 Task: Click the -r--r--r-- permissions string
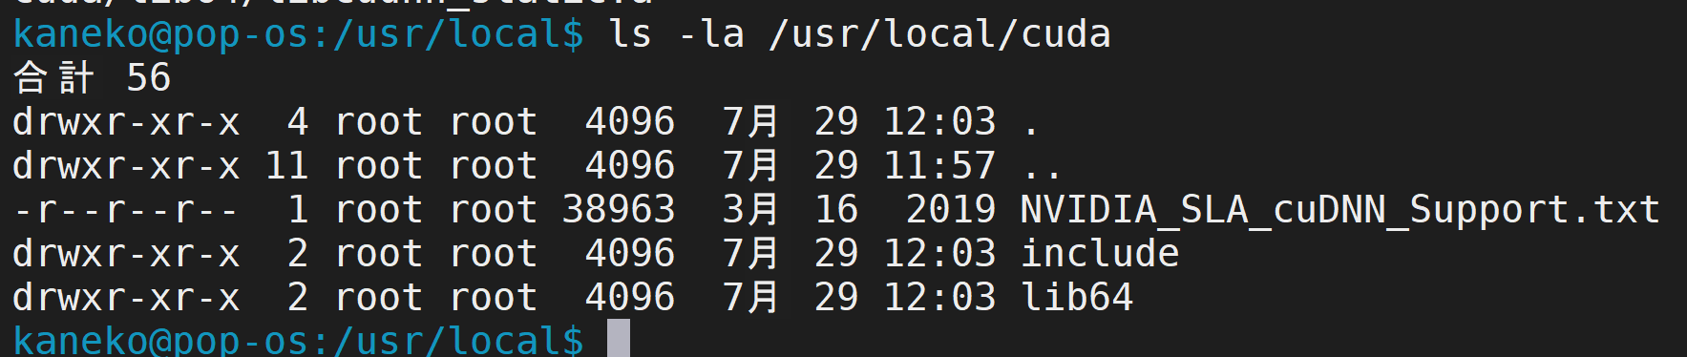coord(125,210)
